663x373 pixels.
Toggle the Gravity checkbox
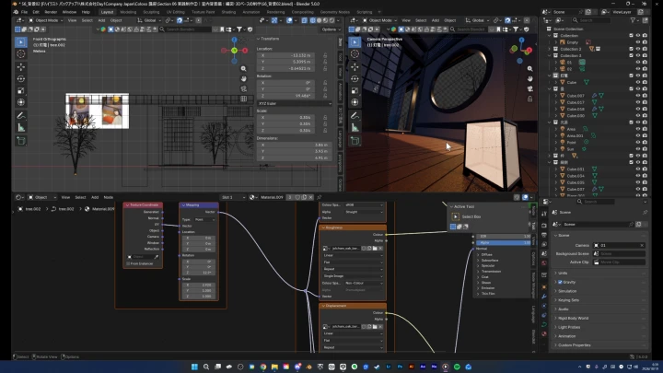[x=560, y=282]
